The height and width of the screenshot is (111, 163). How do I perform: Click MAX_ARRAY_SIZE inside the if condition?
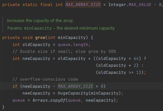(76, 86)
